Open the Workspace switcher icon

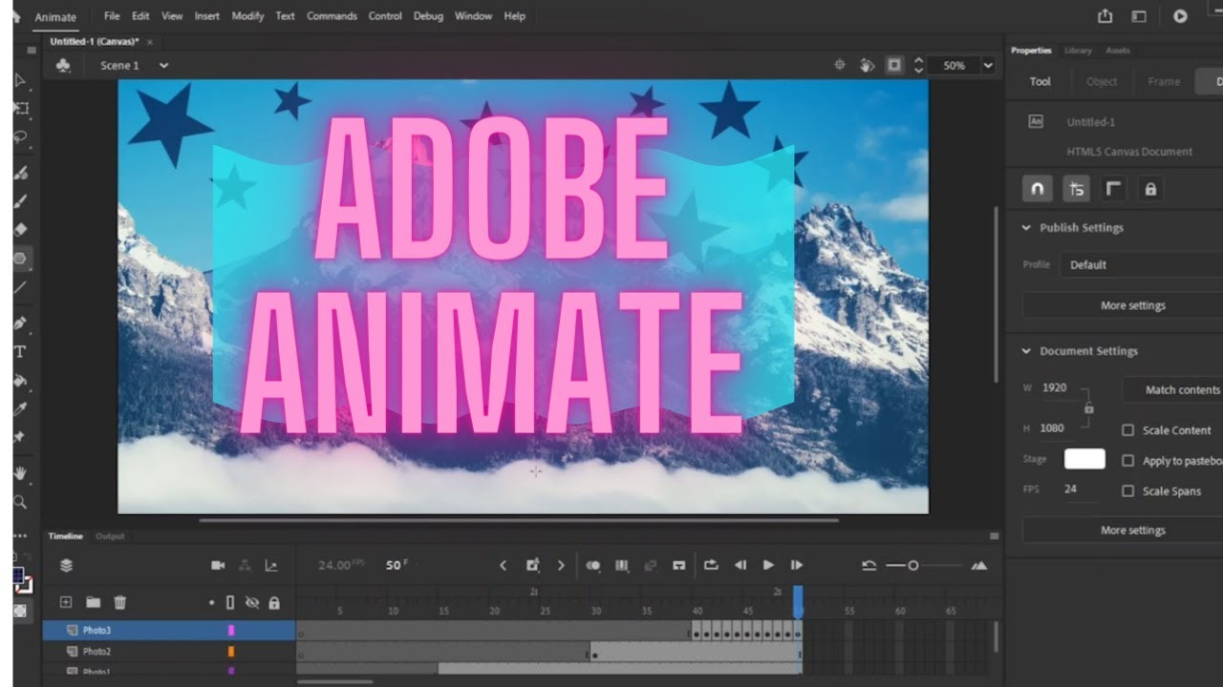coord(1139,16)
